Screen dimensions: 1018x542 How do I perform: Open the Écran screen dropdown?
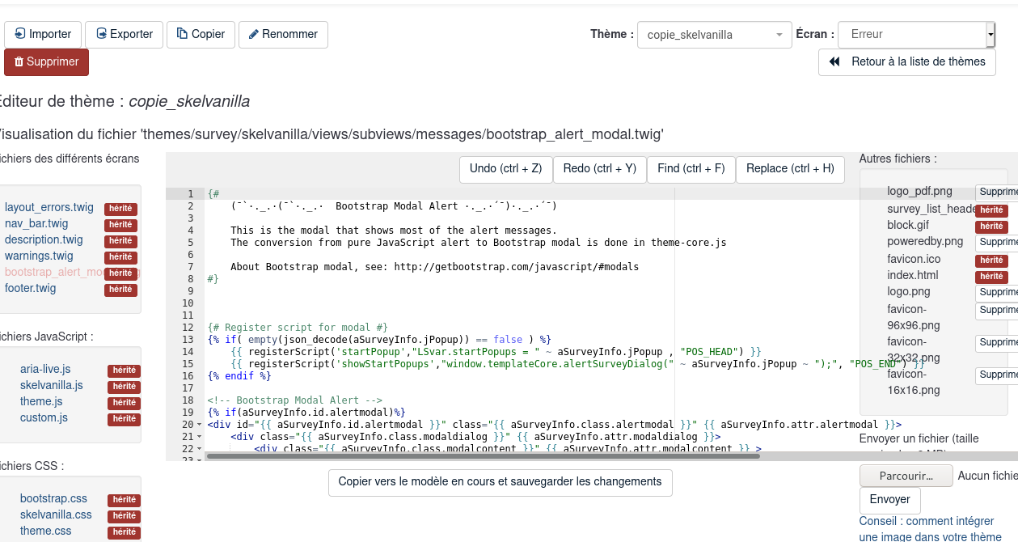point(915,35)
